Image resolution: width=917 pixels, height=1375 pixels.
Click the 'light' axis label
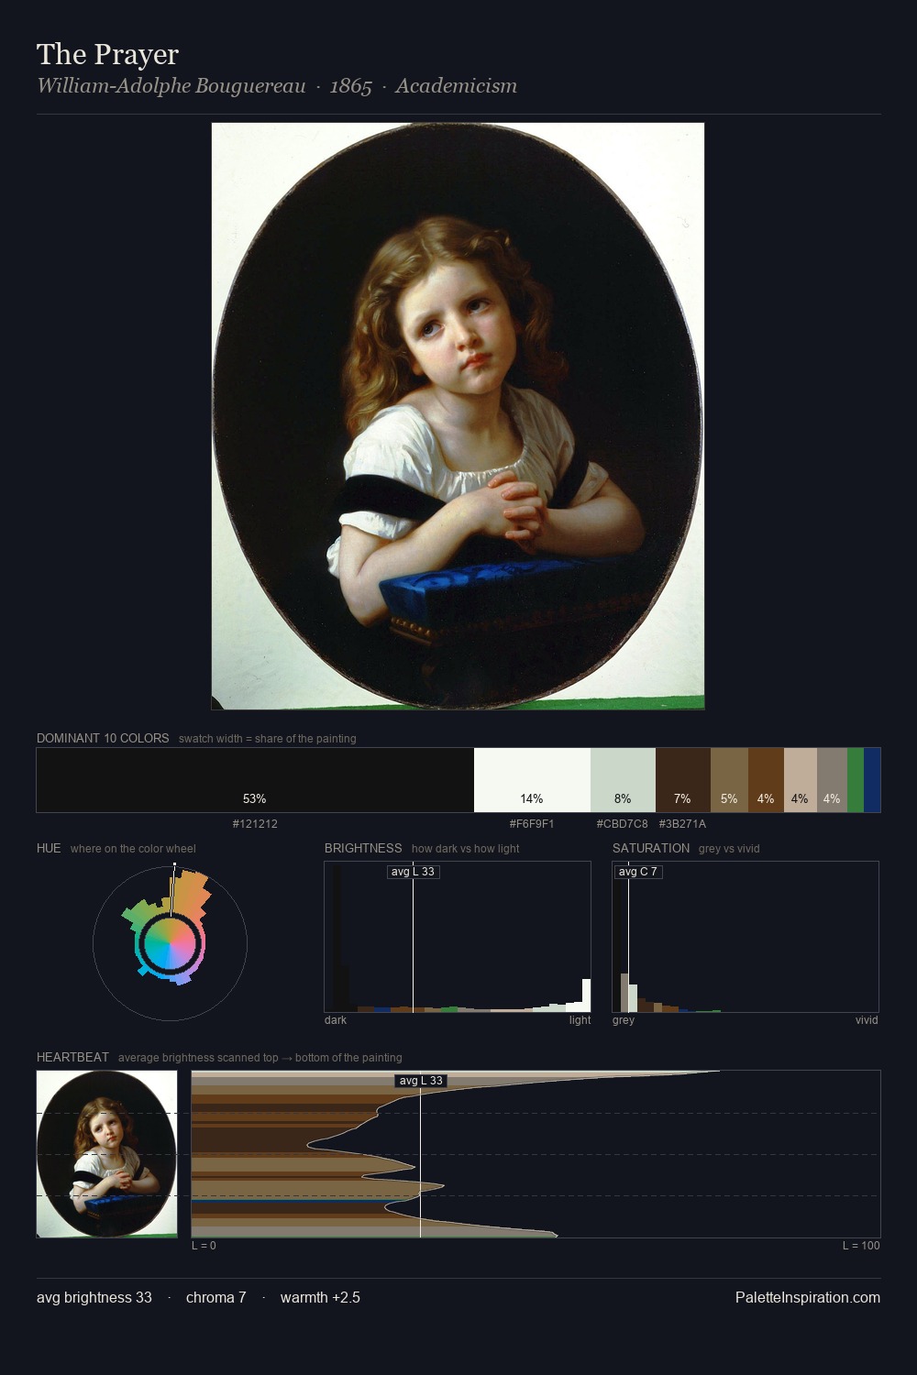click(580, 1020)
